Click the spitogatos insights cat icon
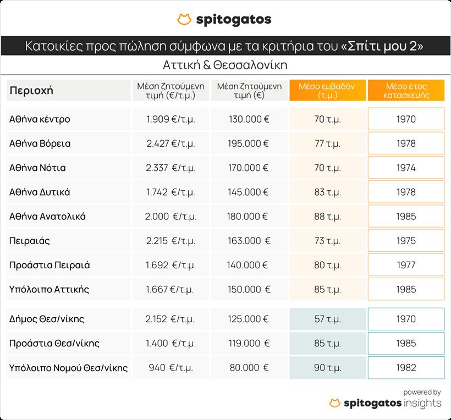Image resolution: width=451 pixels, height=420 pixels. point(334,404)
